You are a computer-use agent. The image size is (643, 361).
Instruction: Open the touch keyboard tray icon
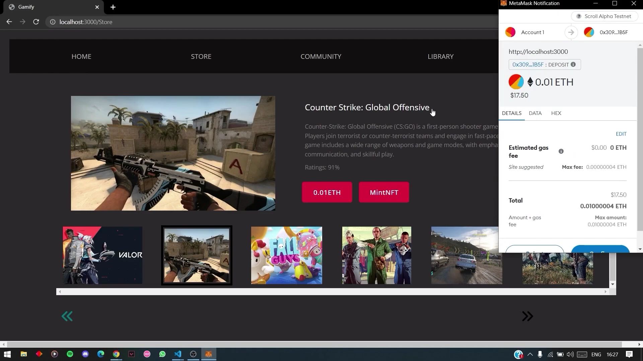coord(582,354)
